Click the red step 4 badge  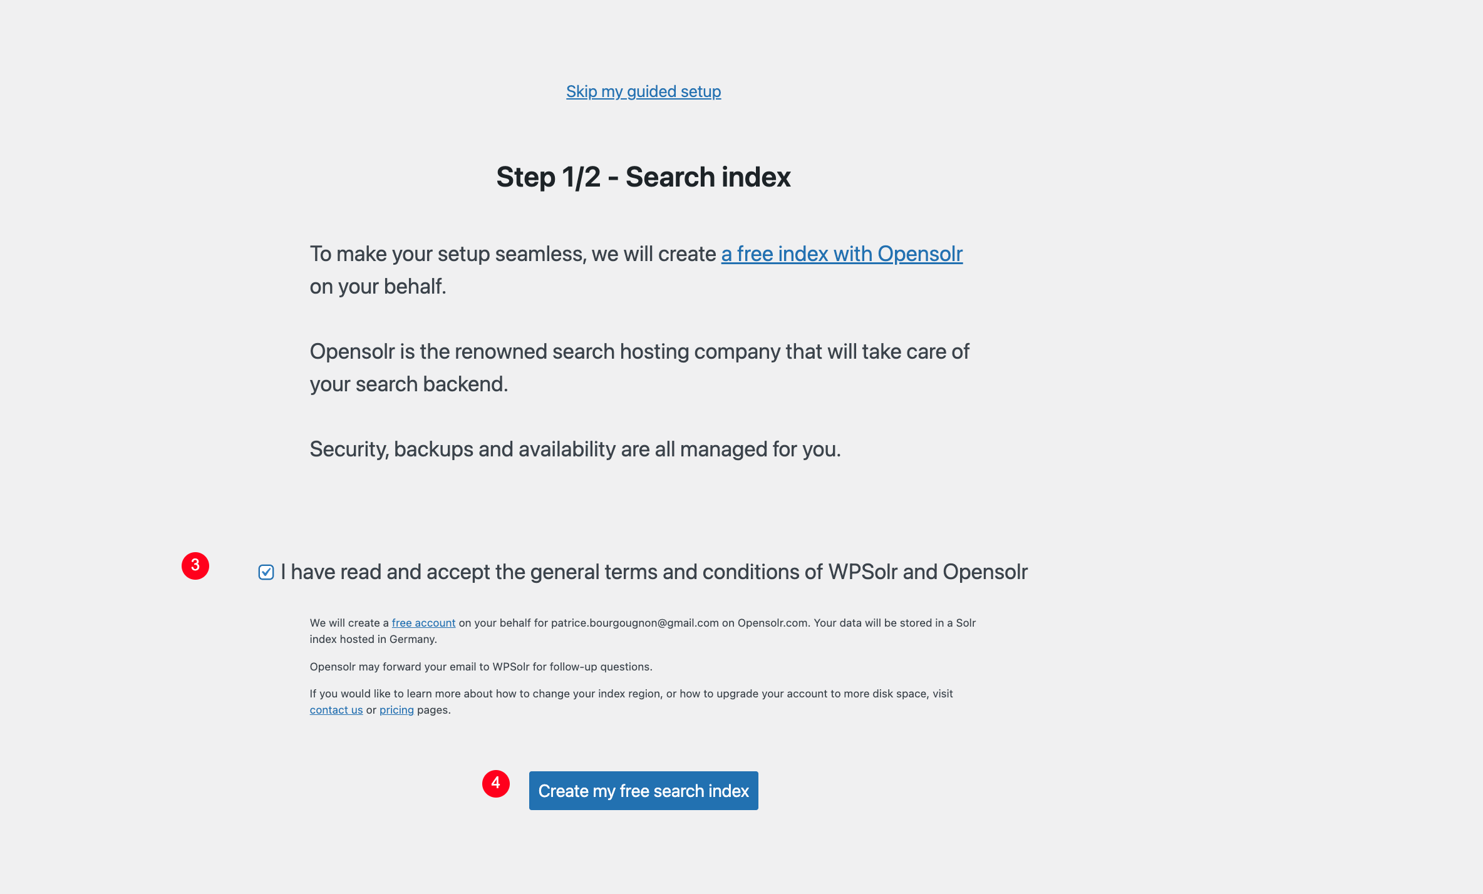[495, 783]
